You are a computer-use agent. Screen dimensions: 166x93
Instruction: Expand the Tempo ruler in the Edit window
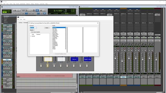tap(3, 19)
